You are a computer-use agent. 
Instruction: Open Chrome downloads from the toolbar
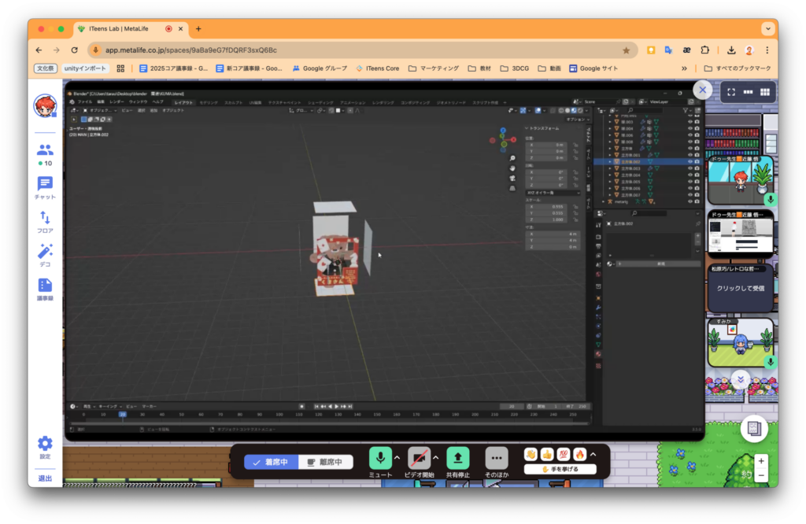[731, 50]
